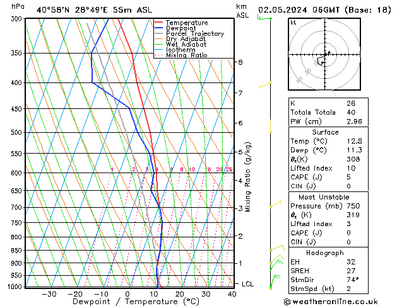The width and height of the screenshot is (397, 306).
Task: Click the green wind barb at 300 hPa
Action: pyautogui.click(x=264, y=18)
